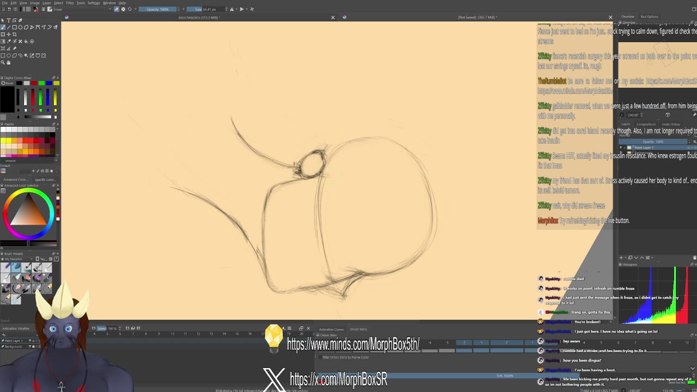Switch to [Not Saved] document tab

(476, 17)
